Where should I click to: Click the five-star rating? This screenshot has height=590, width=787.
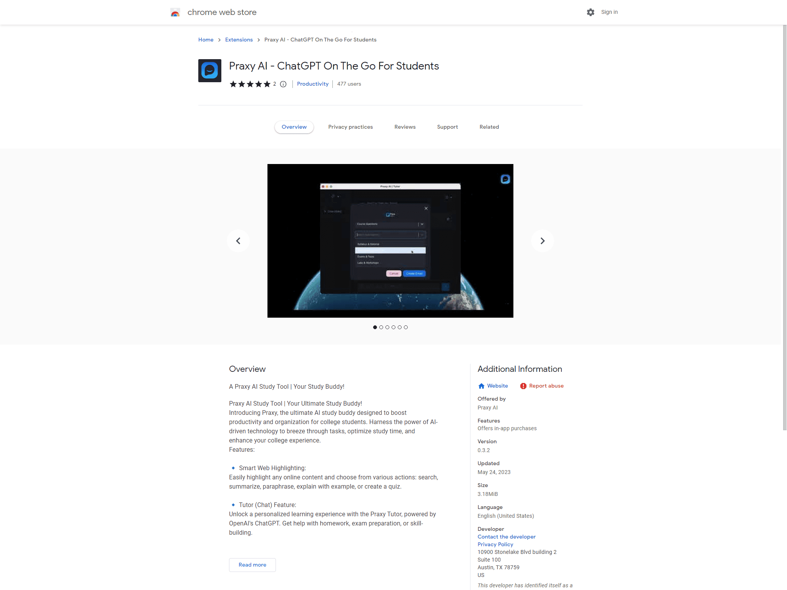250,84
